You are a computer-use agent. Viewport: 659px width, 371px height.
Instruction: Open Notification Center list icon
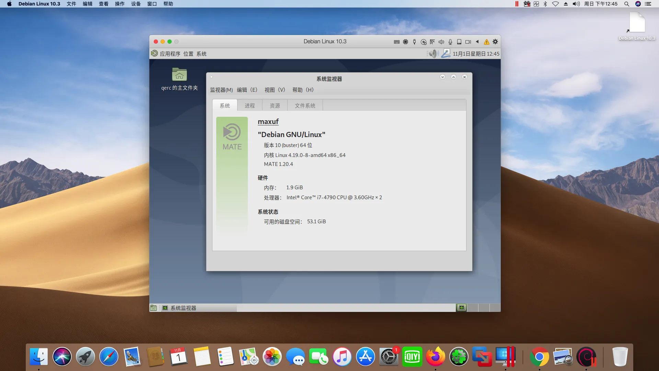(648, 4)
